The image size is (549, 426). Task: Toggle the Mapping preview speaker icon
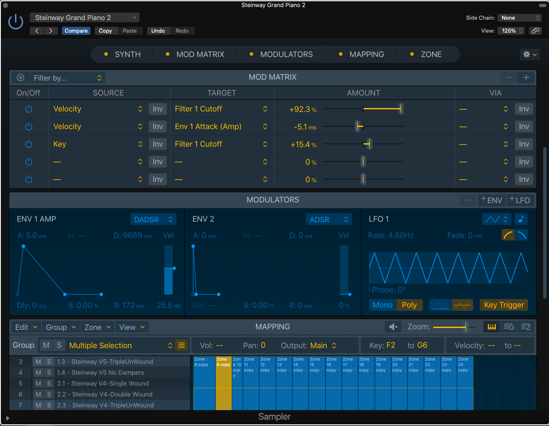[x=393, y=327]
